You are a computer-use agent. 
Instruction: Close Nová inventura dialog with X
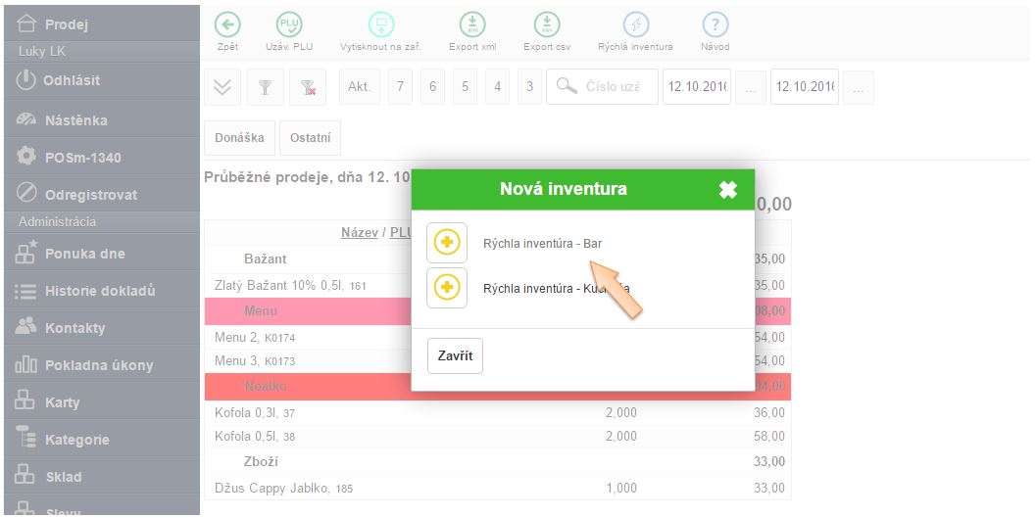coord(727,190)
